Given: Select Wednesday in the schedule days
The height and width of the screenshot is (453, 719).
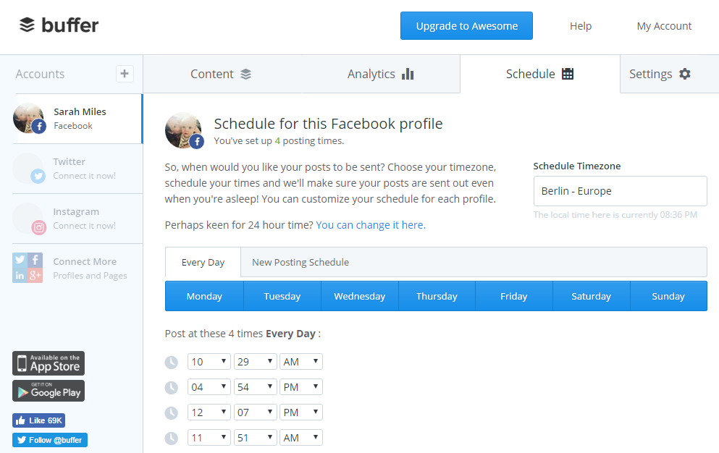Looking at the screenshot, I should click(x=359, y=295).
